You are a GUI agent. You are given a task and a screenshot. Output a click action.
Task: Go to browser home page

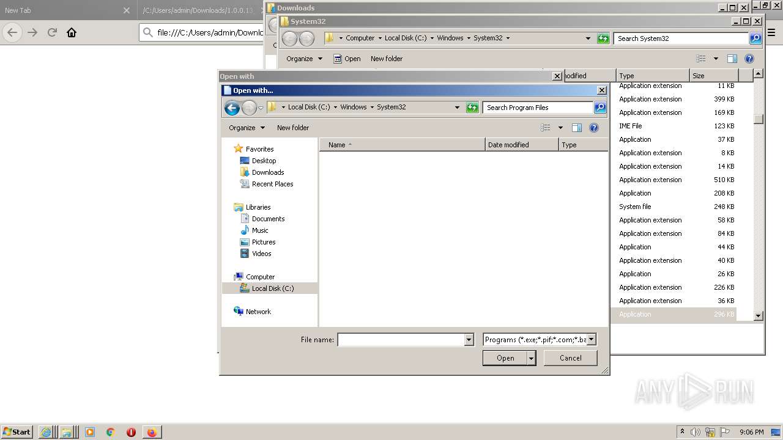coord(72,32)
